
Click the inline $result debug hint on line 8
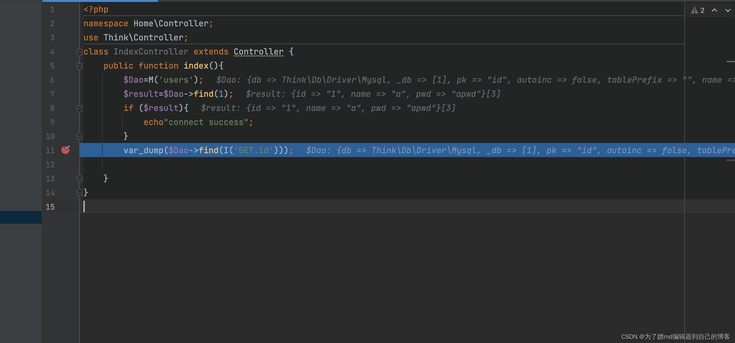[328, 108]
